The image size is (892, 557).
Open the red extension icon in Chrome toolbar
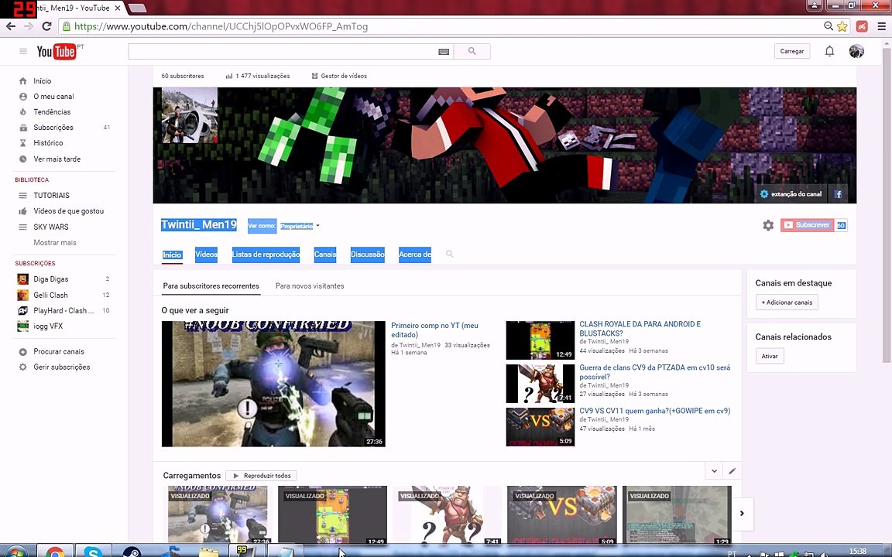pyautogui.click(x=862, y=26)
